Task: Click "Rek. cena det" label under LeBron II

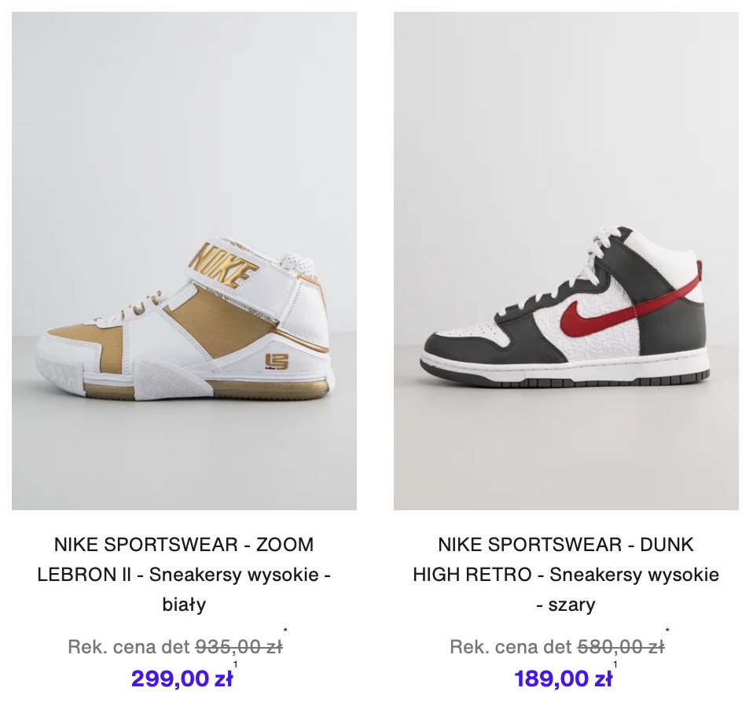Action: [x=129, y=647]
